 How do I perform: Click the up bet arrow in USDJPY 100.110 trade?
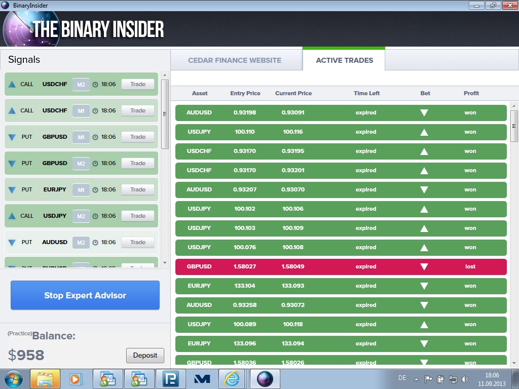coord(424,132)
